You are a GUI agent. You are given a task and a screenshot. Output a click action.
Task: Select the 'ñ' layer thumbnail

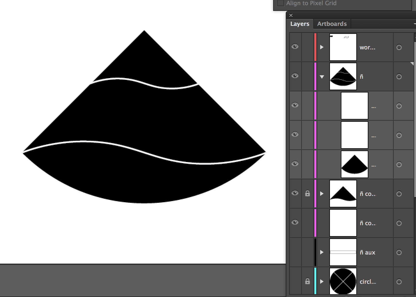[x=343, y=76]
